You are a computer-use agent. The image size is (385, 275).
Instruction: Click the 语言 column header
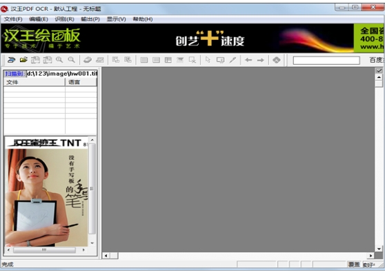[x=81, y=82]
